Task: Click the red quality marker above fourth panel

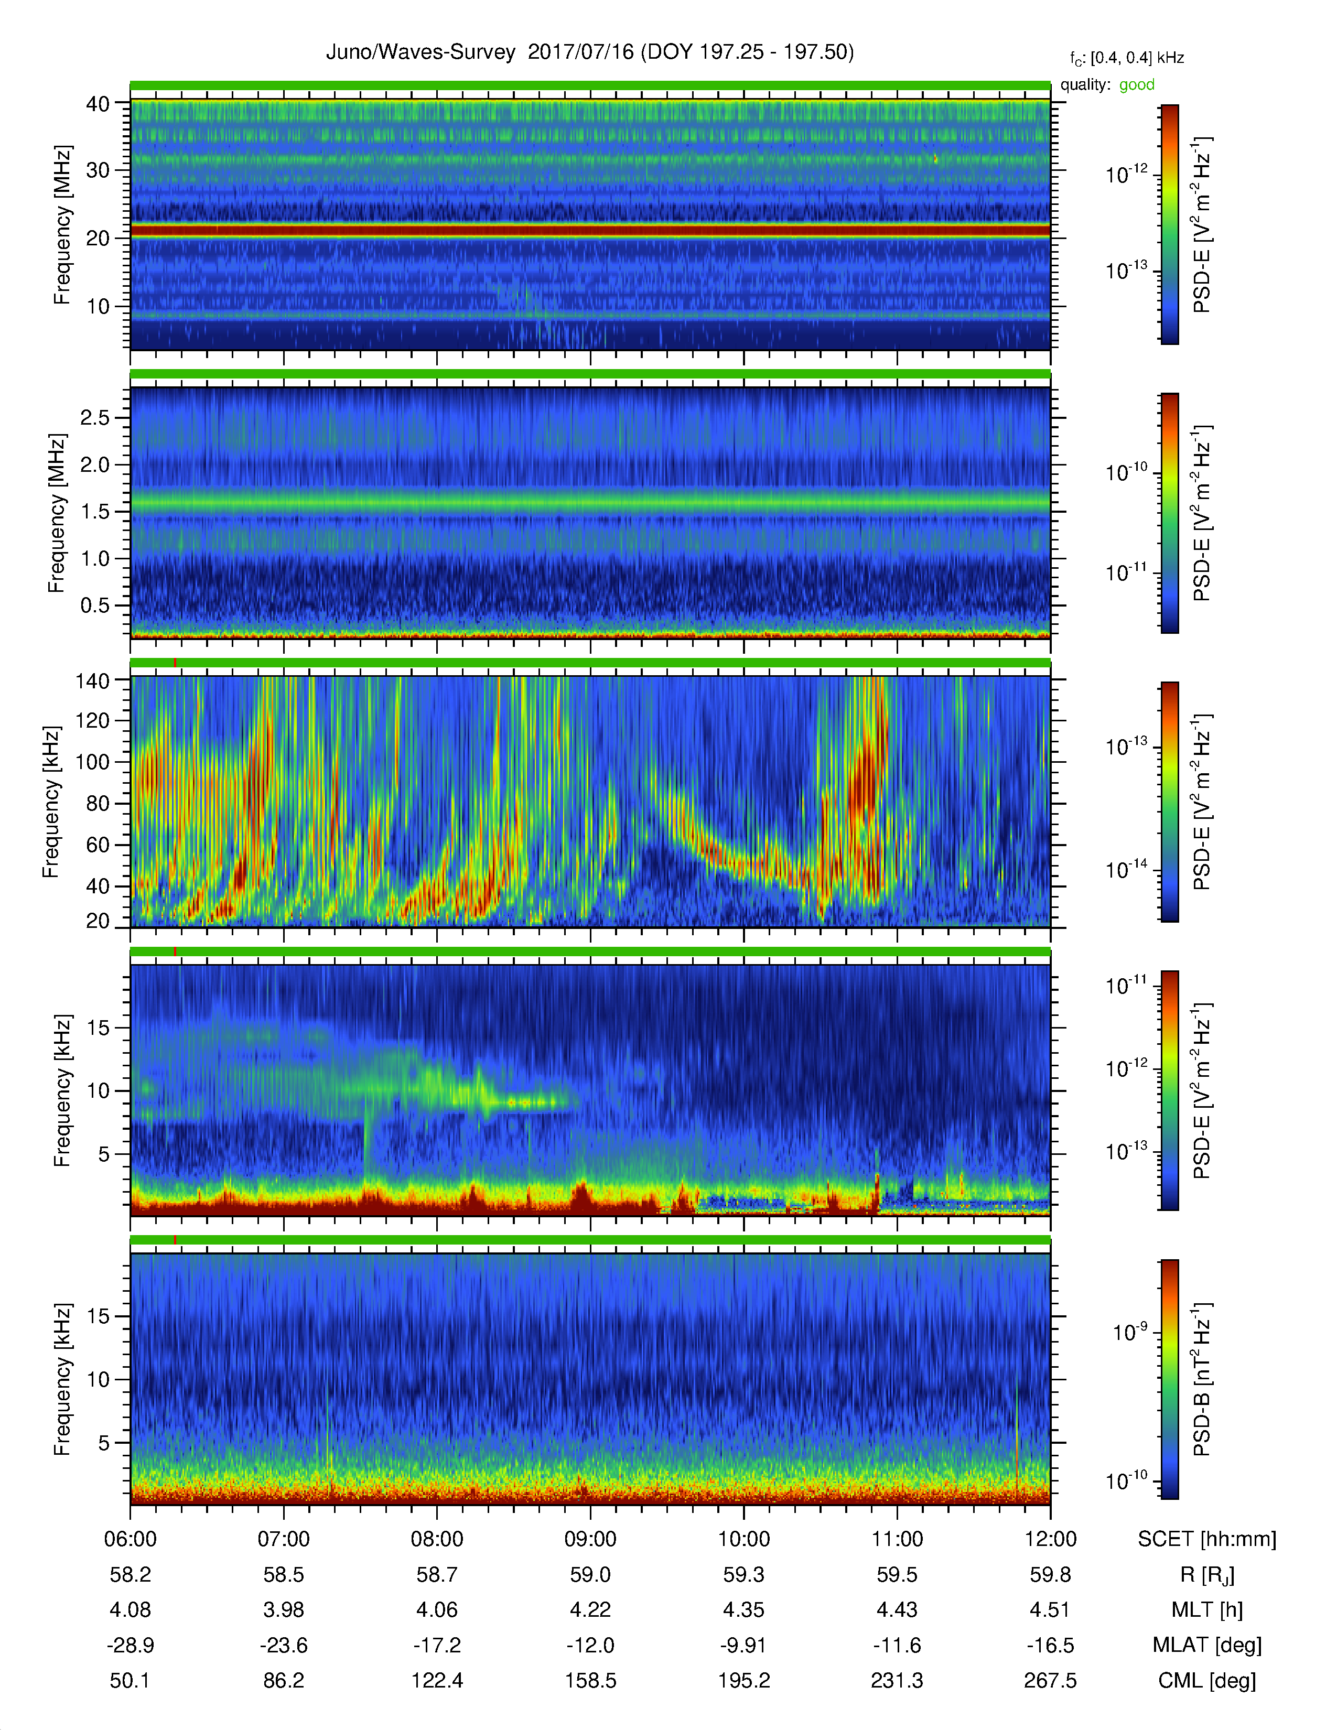Action: coord(175,952)
